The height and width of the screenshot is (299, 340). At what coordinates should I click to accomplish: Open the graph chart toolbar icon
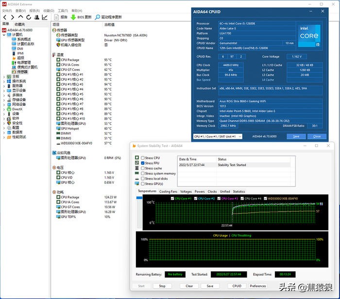(x=45, y=17)
